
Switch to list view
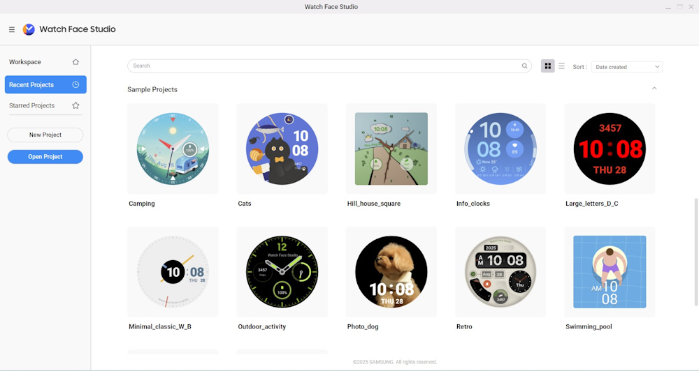[x=561, y=66]
